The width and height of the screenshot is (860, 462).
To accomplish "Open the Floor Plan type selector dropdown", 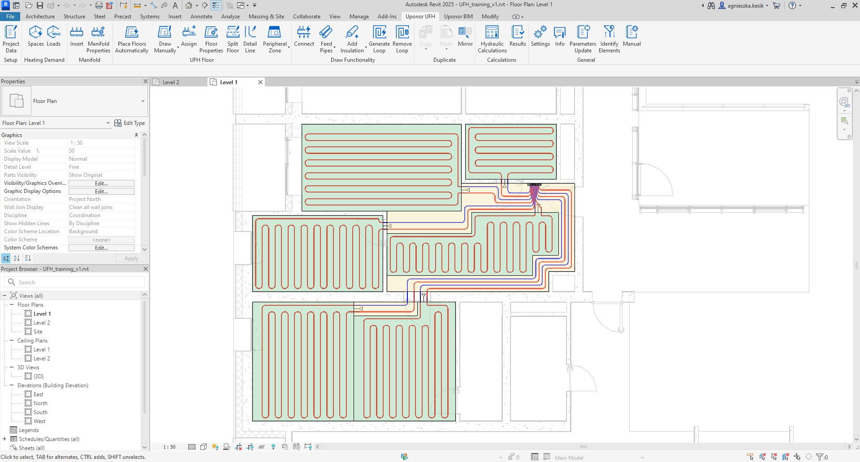I will [x=143, y=101].
